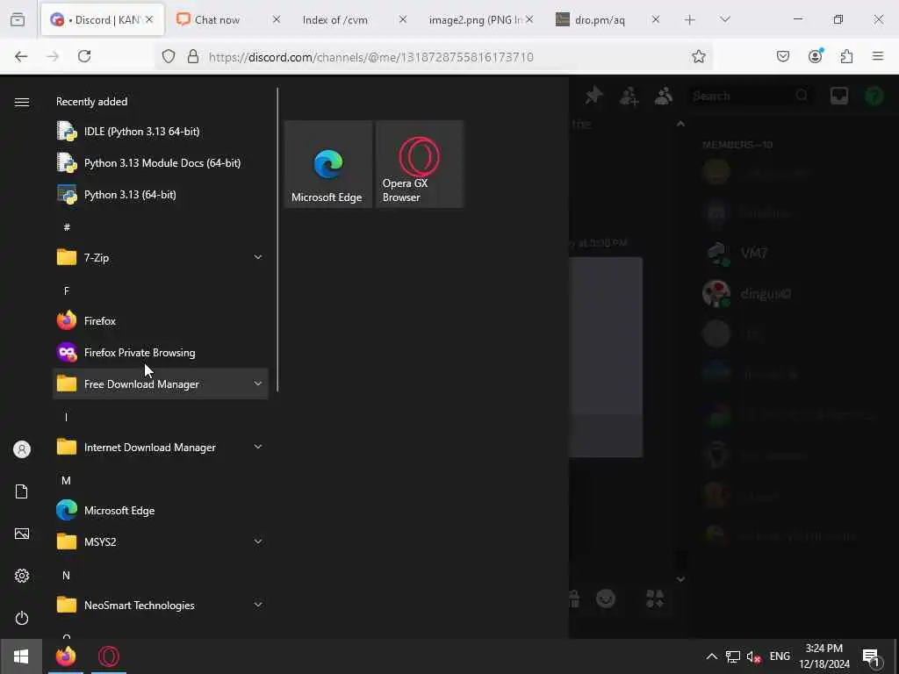Open the 7-Zip folder entry
Screen dimensions: 899x674
[x=160, y=257]
